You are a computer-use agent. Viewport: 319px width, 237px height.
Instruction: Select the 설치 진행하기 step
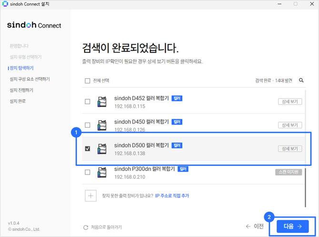click(21, 90)
